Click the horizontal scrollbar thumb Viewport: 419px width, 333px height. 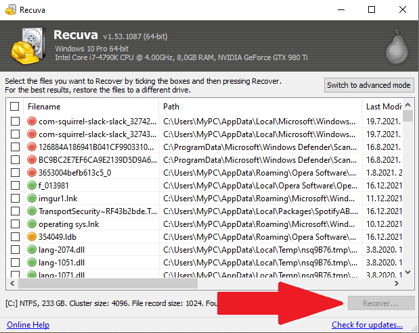[x=108, y=283]
